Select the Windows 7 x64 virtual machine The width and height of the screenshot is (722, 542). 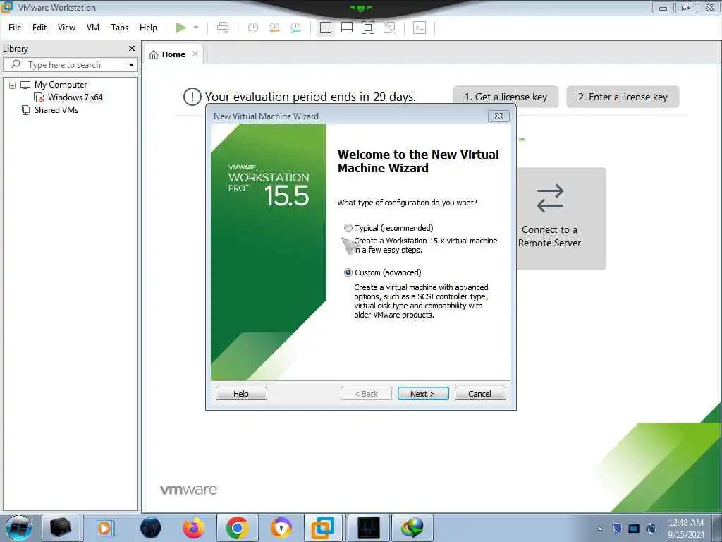click(x=75, y=97)
